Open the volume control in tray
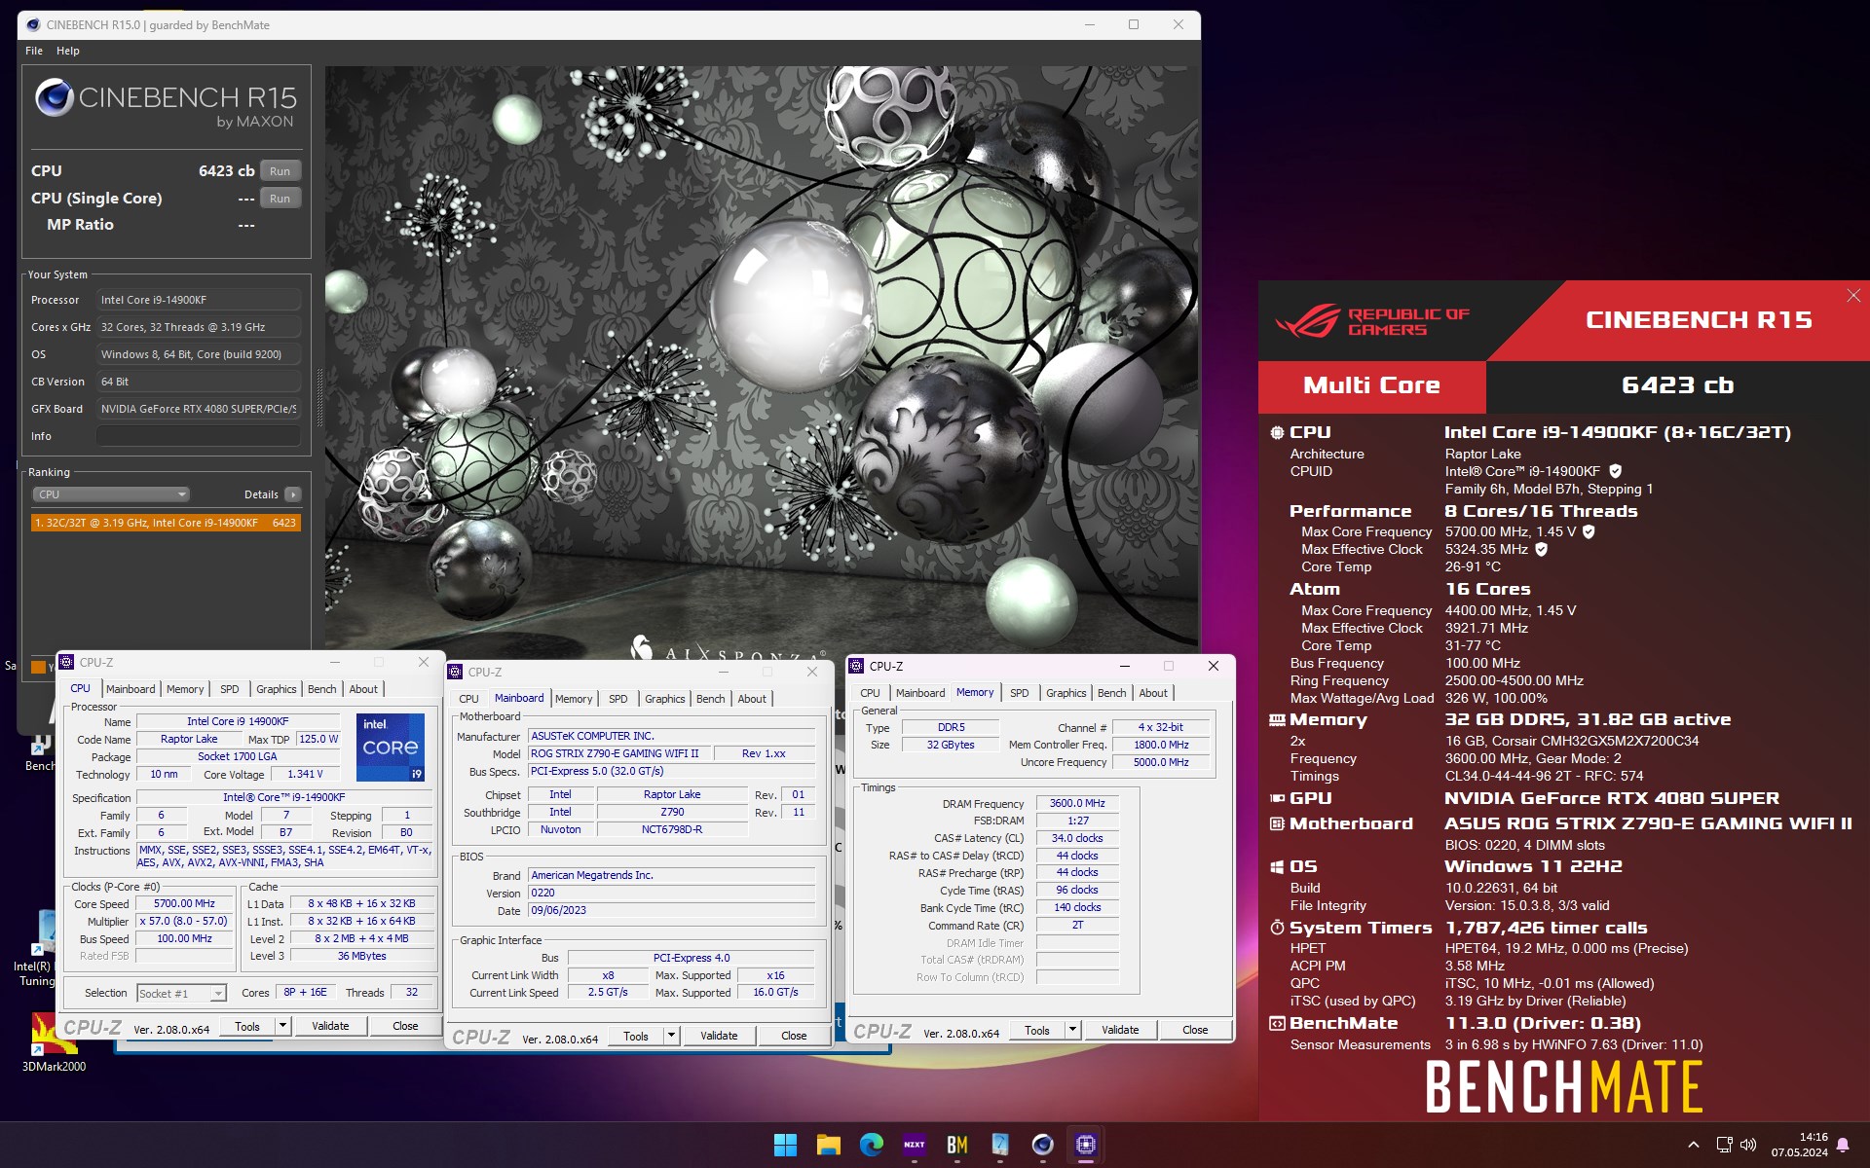 [x=1748, y=1145]
